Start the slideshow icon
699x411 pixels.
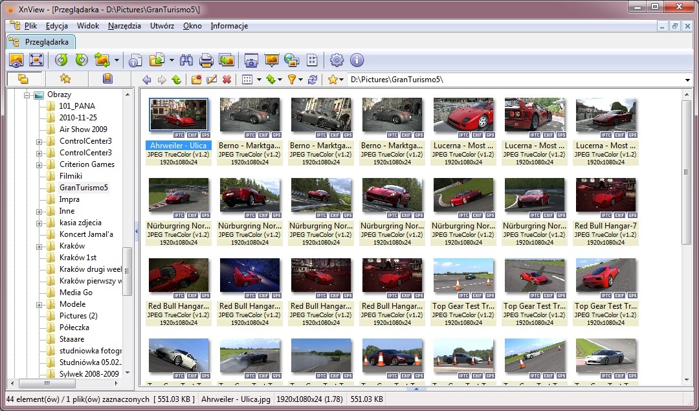click(271, 60)
